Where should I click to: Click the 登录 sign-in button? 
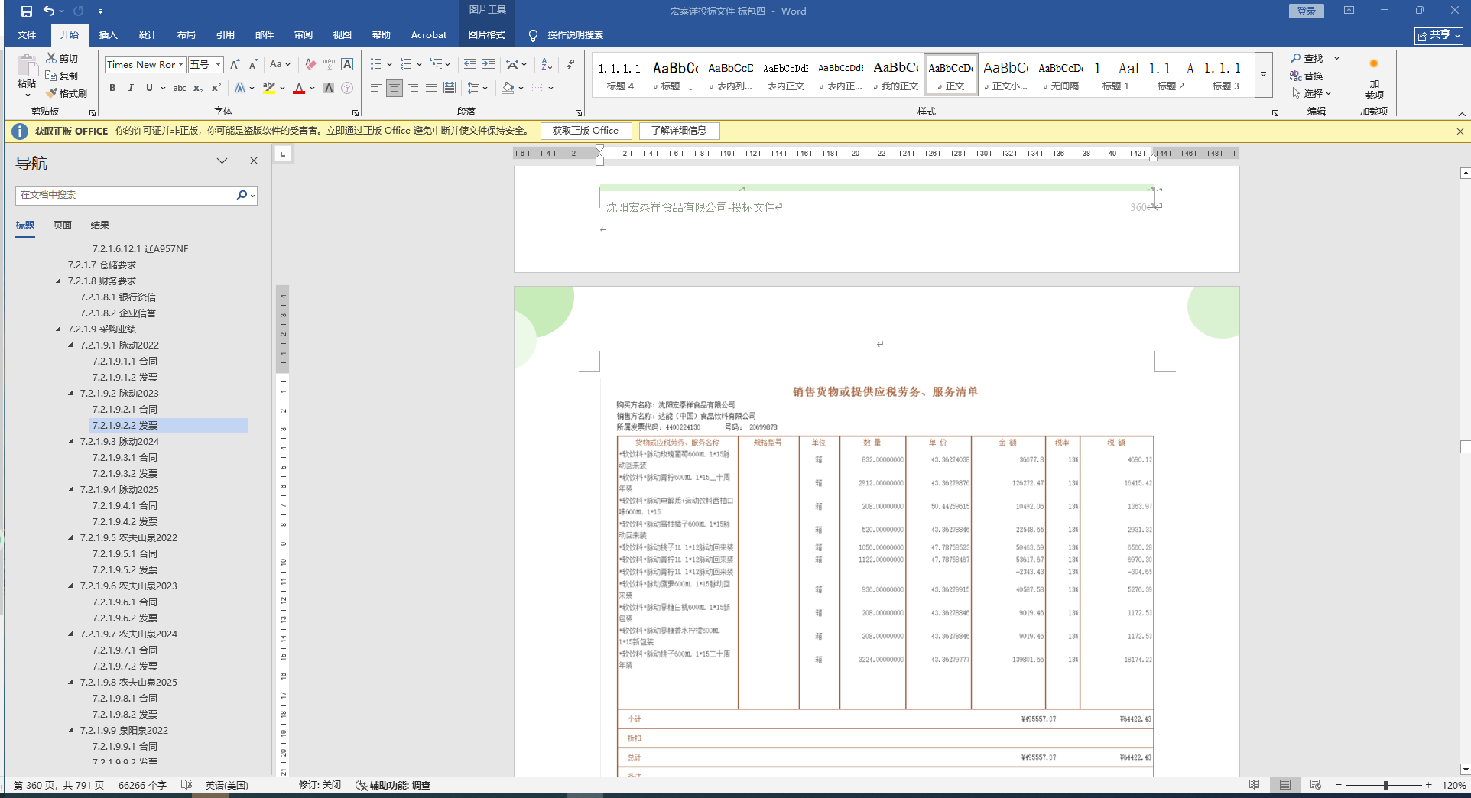pyautogui.click(x=1307, y=11)
